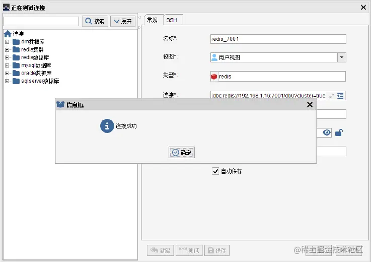Click the redis集群 folder icon
This screenshot has height=262, width=371.
point(16,49)
